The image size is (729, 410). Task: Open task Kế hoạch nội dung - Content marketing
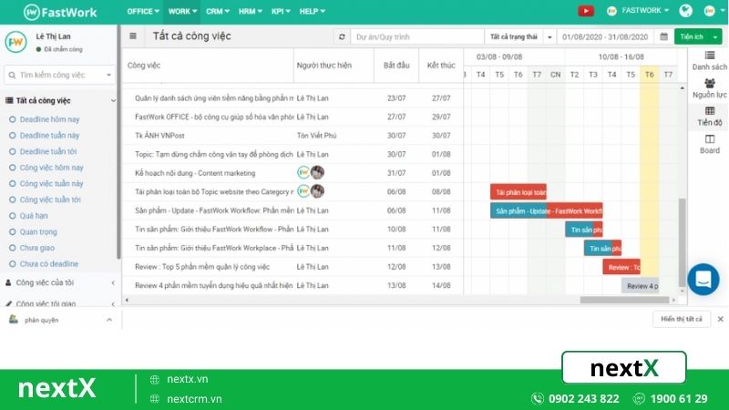pyautogui.click(x=195, y=173)
